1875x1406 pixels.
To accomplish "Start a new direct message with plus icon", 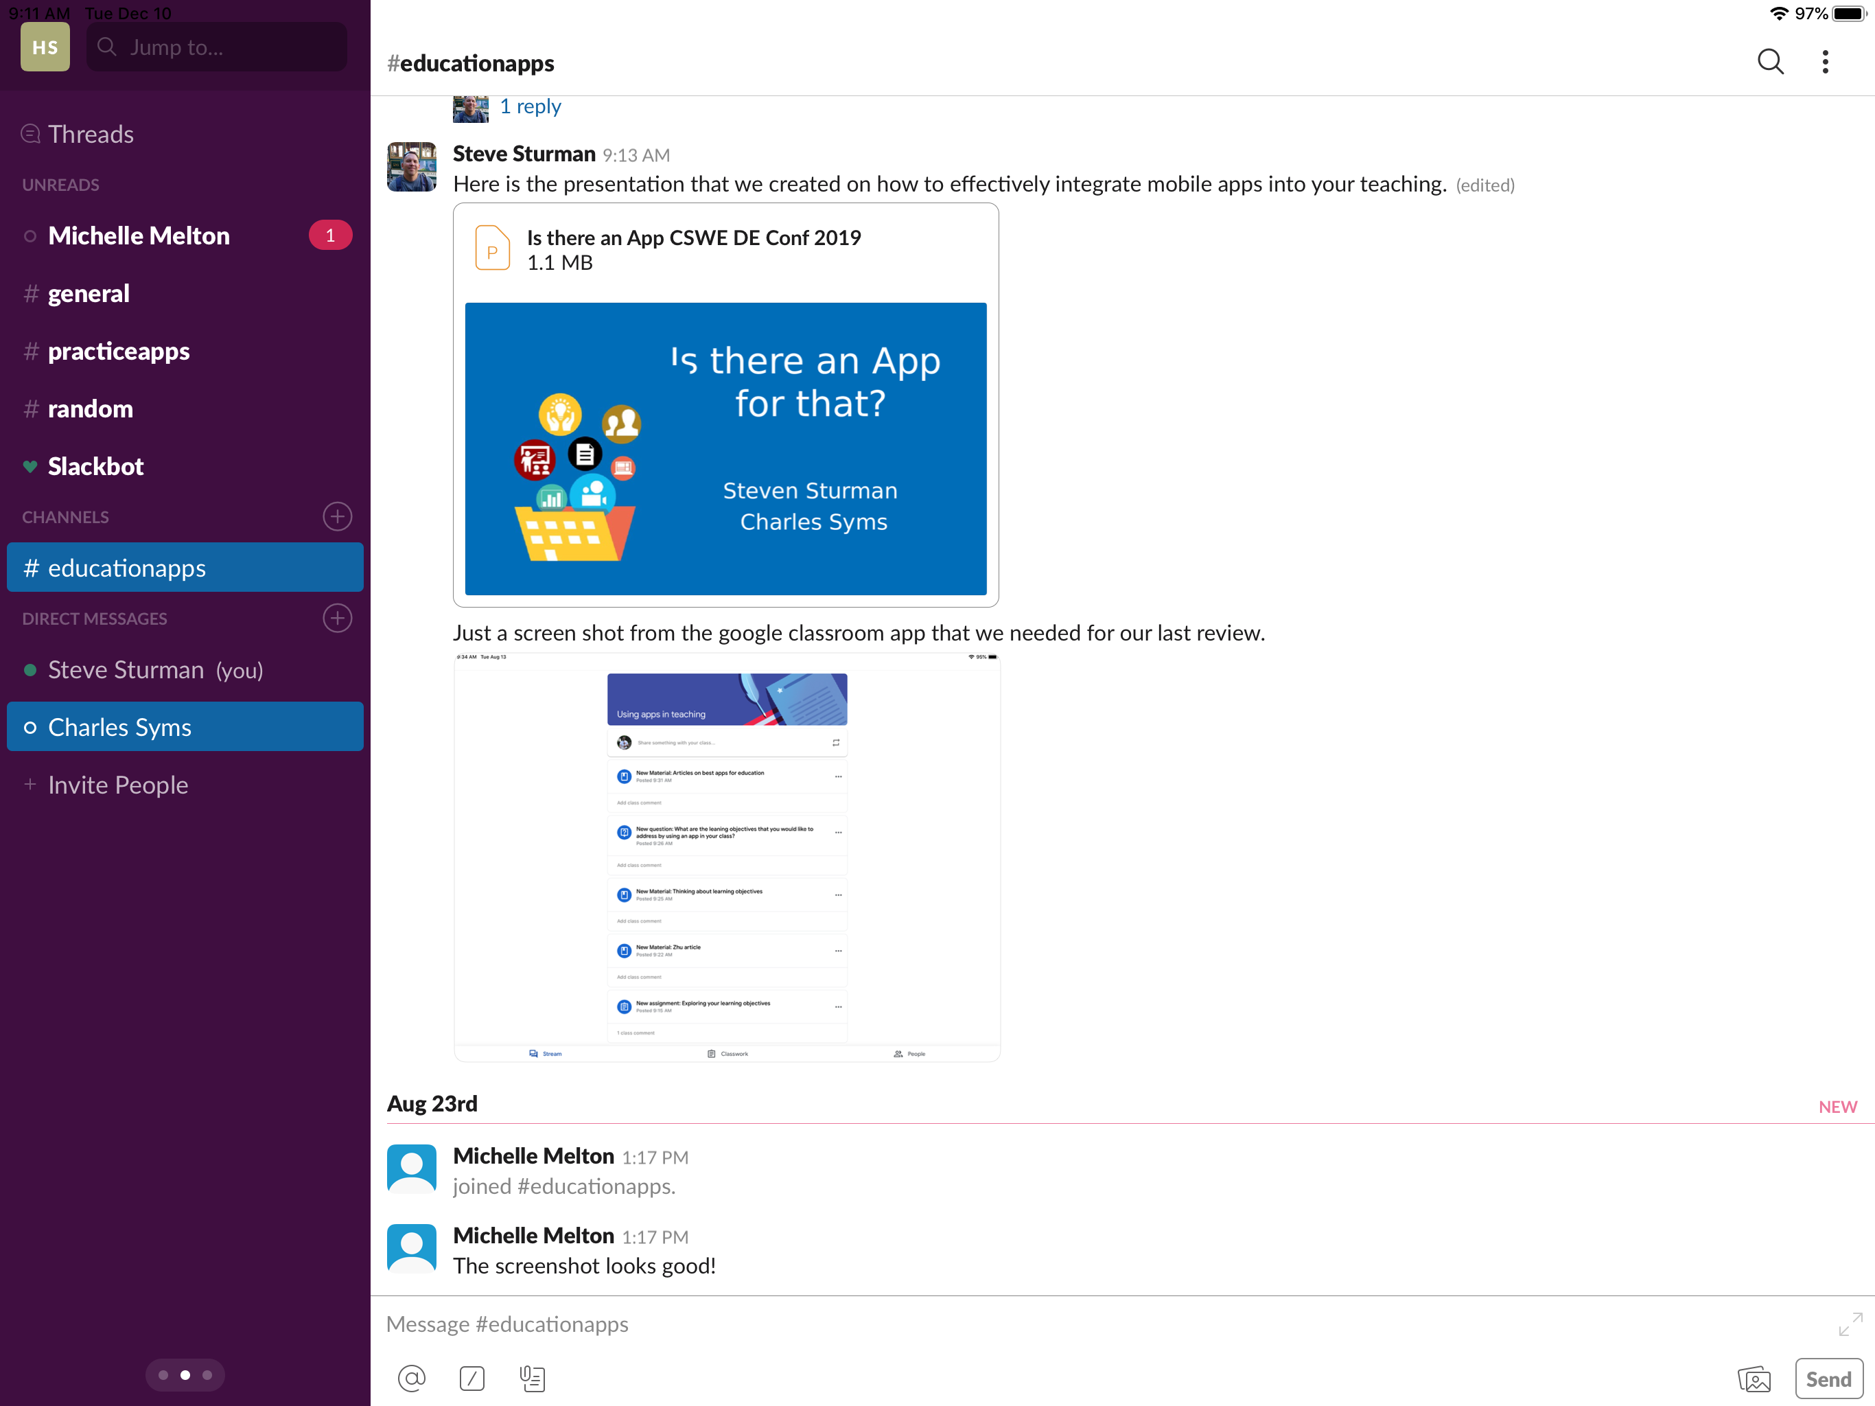I will (x=338, y=618).
